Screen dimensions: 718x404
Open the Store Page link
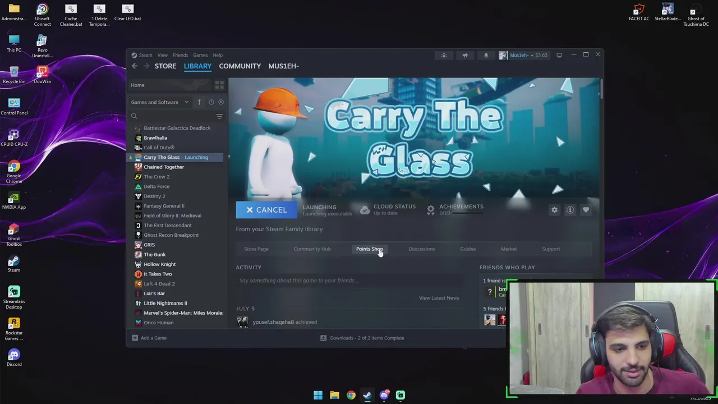click(256, 249)
